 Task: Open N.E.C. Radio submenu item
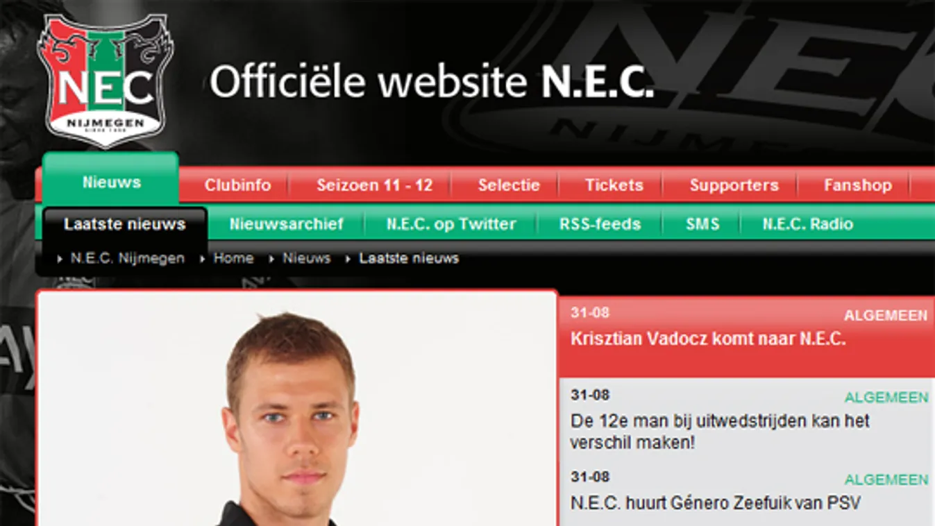point(807,224)
